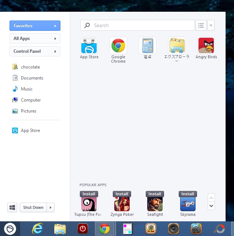Click the Tupsu game icon
The image size is (234, 236).
[89, 204]
